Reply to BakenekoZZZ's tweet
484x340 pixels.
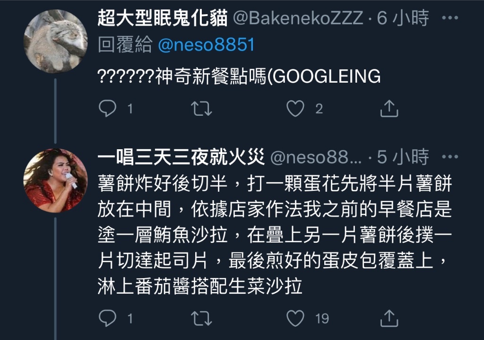pyautogui.click(x=107, y=109)
